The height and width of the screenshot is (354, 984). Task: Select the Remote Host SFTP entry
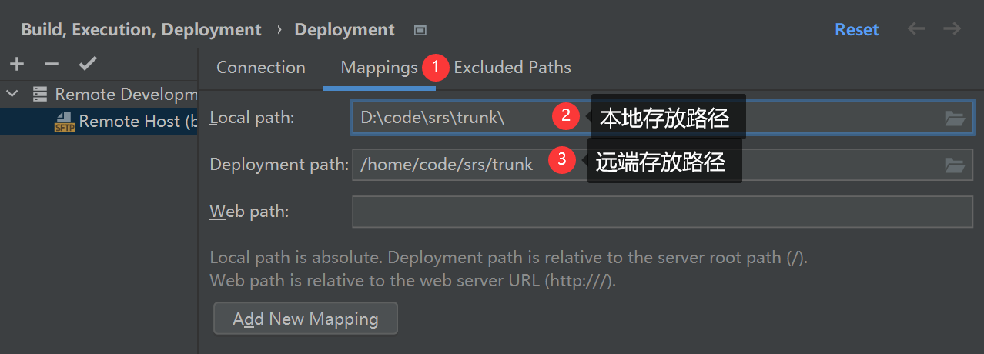click(127, 122)
